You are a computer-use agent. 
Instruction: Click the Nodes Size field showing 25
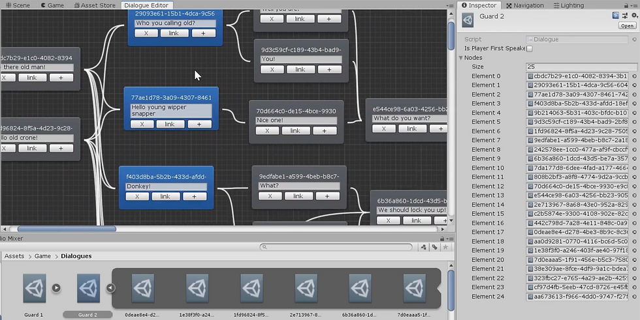coord(582,66)
